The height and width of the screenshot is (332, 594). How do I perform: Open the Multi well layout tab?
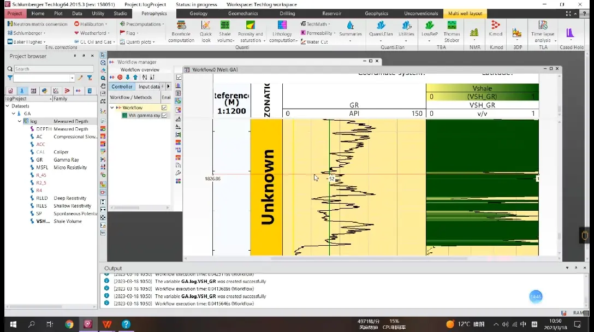[x=465, y=14]
